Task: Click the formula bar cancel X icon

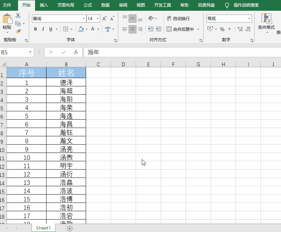Action: tap(51, 52)
